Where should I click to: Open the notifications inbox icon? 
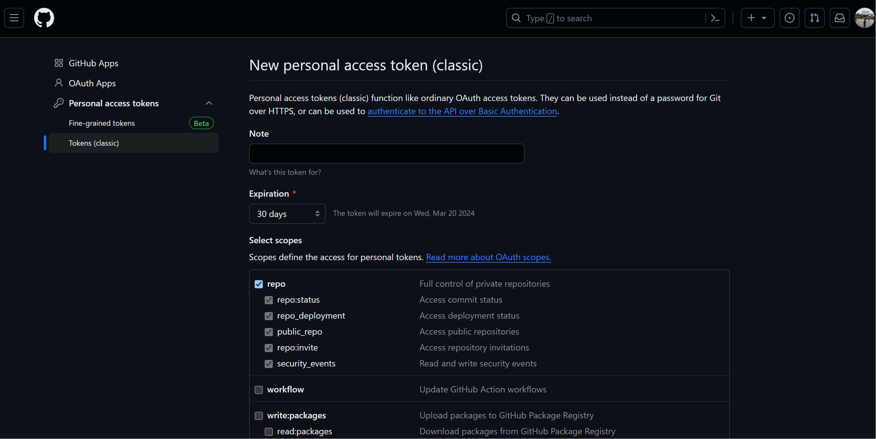(839, 18)
